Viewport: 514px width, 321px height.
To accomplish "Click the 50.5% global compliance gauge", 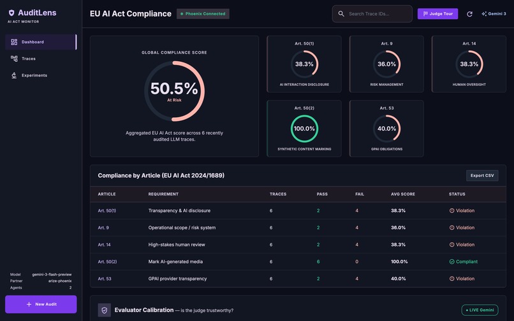I will pyautogui.click(x=174, y=91).
